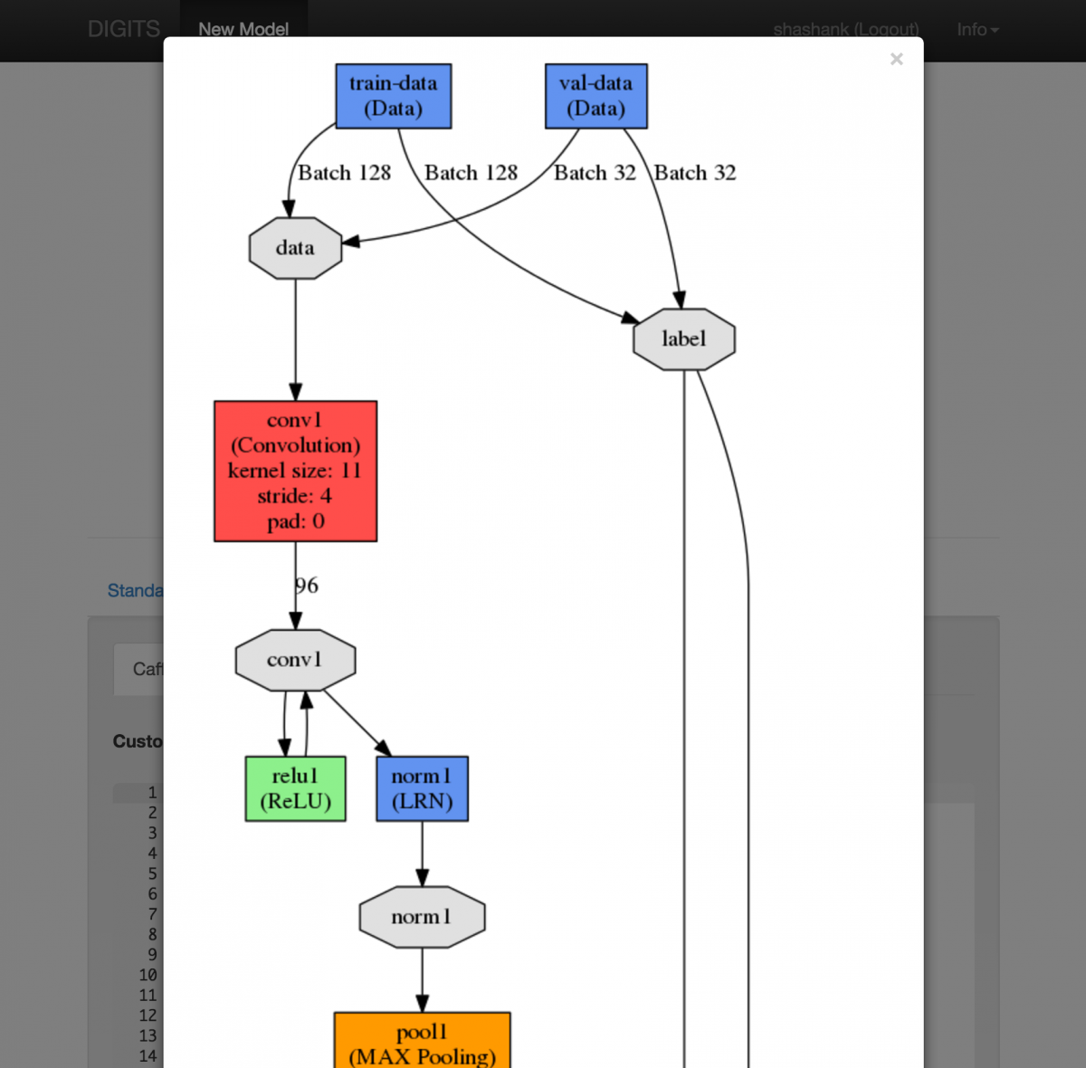Open the Info dropdown menu
This screenshot has width=1086, height=1068.
(x=977, y=30)
